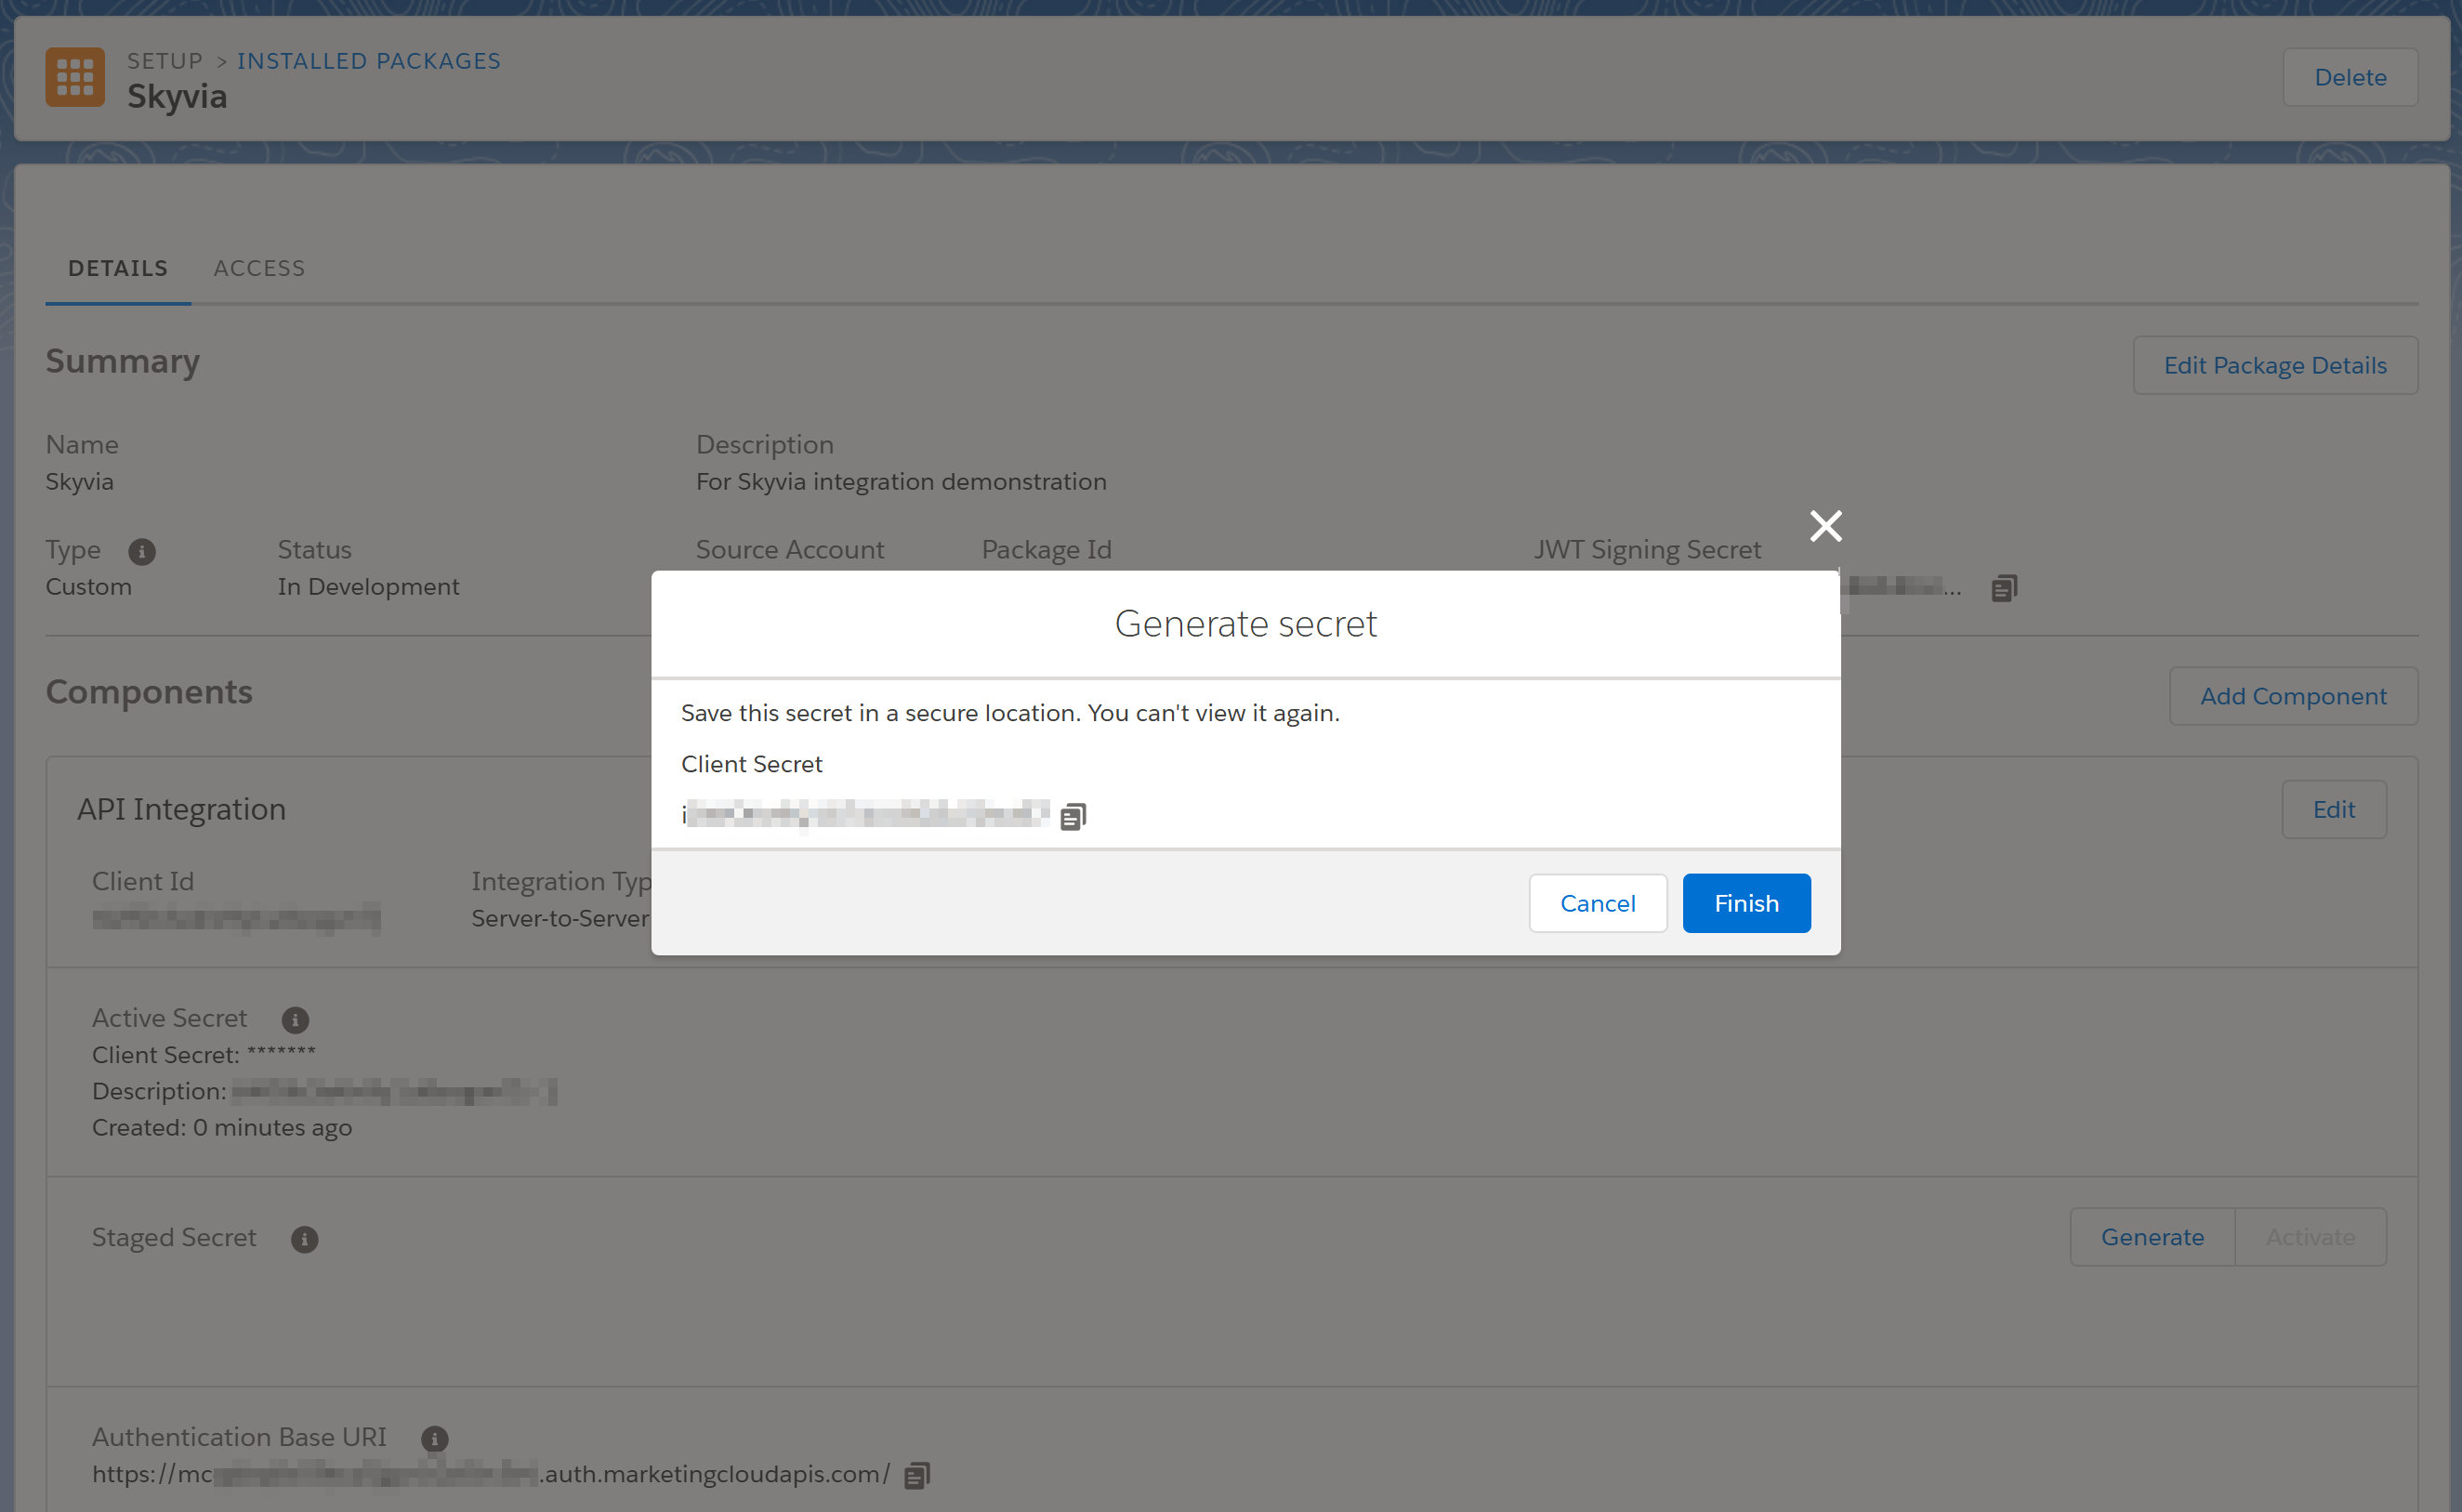This screenshot has height=1512, width=2462.
Task: Click the blurred Client Id value
Action: tap(236, 918)
